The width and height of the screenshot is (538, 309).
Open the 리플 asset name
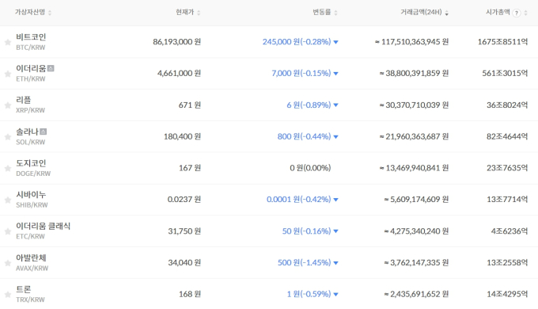pos(23,100)
